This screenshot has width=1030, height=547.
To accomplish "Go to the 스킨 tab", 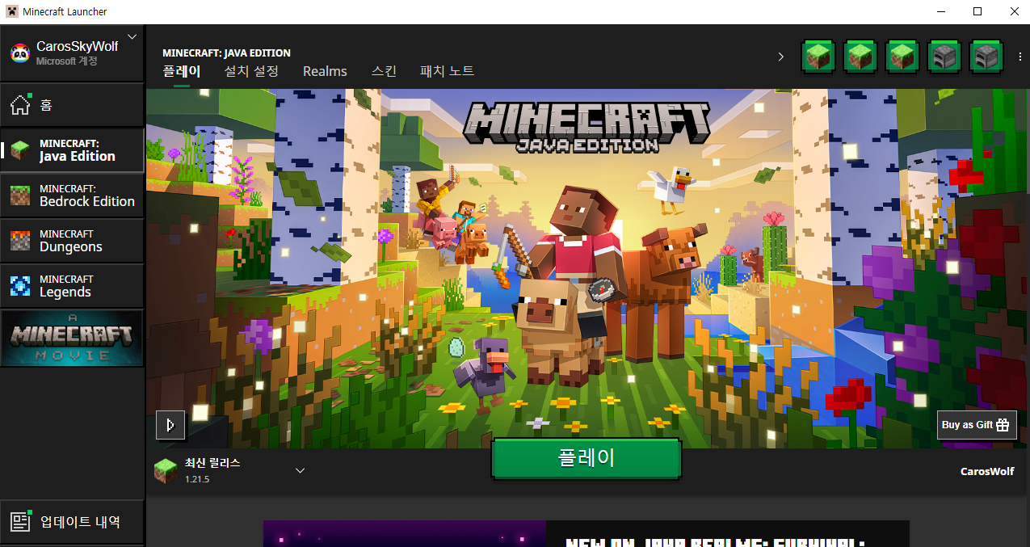I will coord(384,71).
